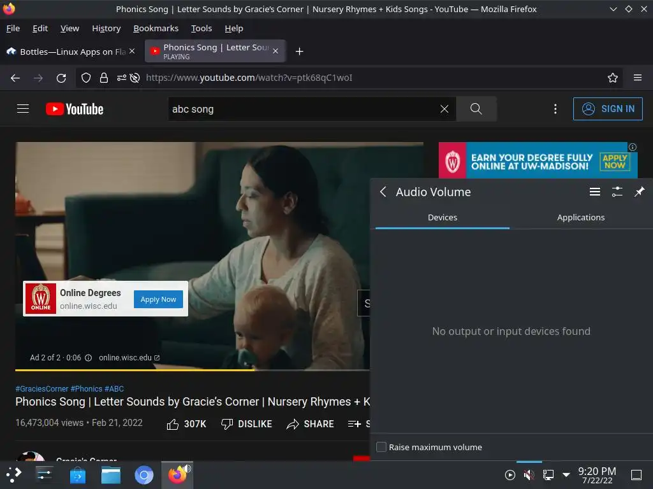Click the ad info circle next to 0:06
653x489 pixels.
point(88,358)
